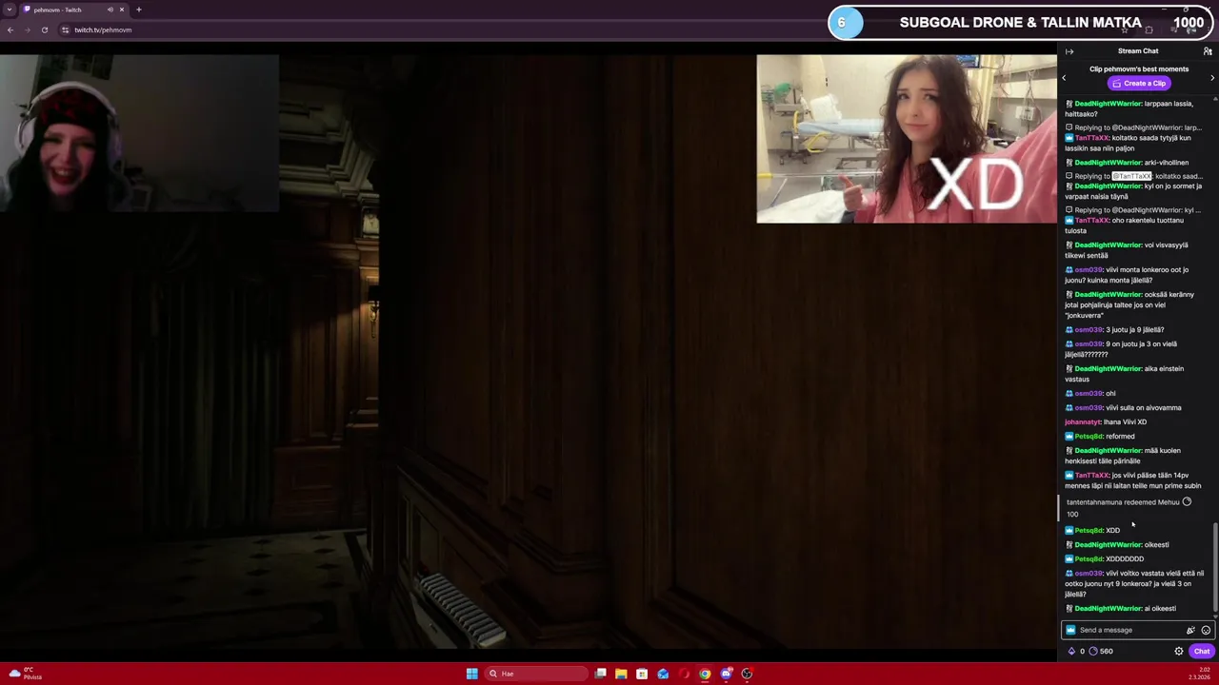Screen dimensions: 1219x685
Task: Open the Windows Start menu
Action: pyautogui.click(x=472, y=674)
